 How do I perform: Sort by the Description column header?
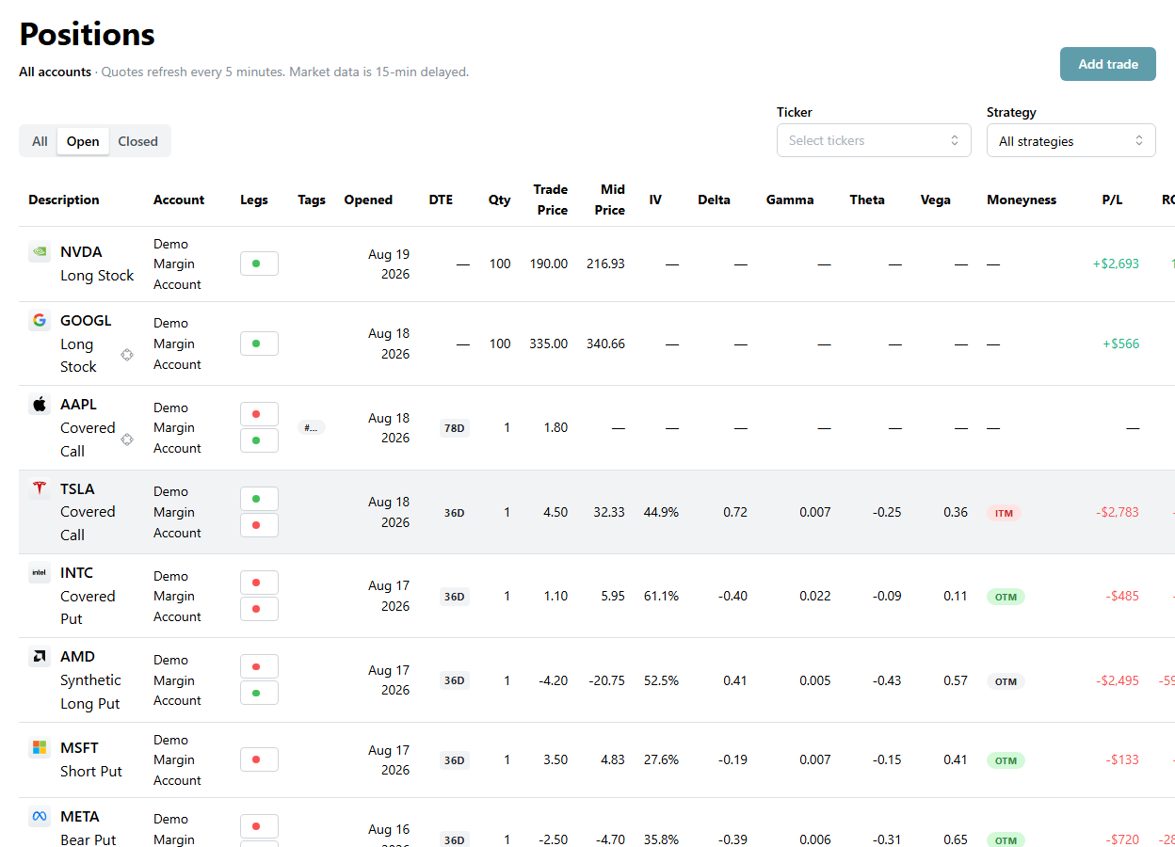coord(64,200)
